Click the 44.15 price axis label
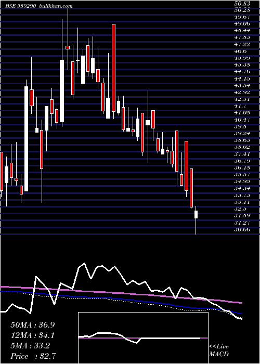This screenshot has height=364, width=260. [242, 79]
